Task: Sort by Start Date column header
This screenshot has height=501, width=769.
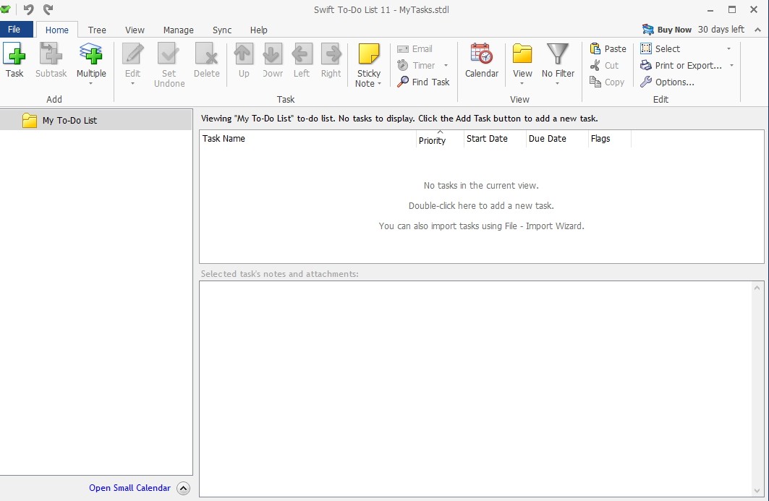Action: click(x=495, y=139)
